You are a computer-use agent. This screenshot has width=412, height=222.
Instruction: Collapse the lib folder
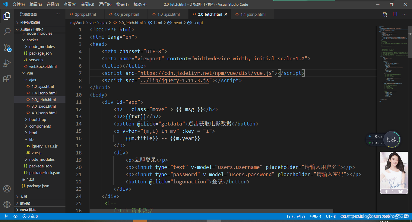pyautogui.click(x=31, y=139)
